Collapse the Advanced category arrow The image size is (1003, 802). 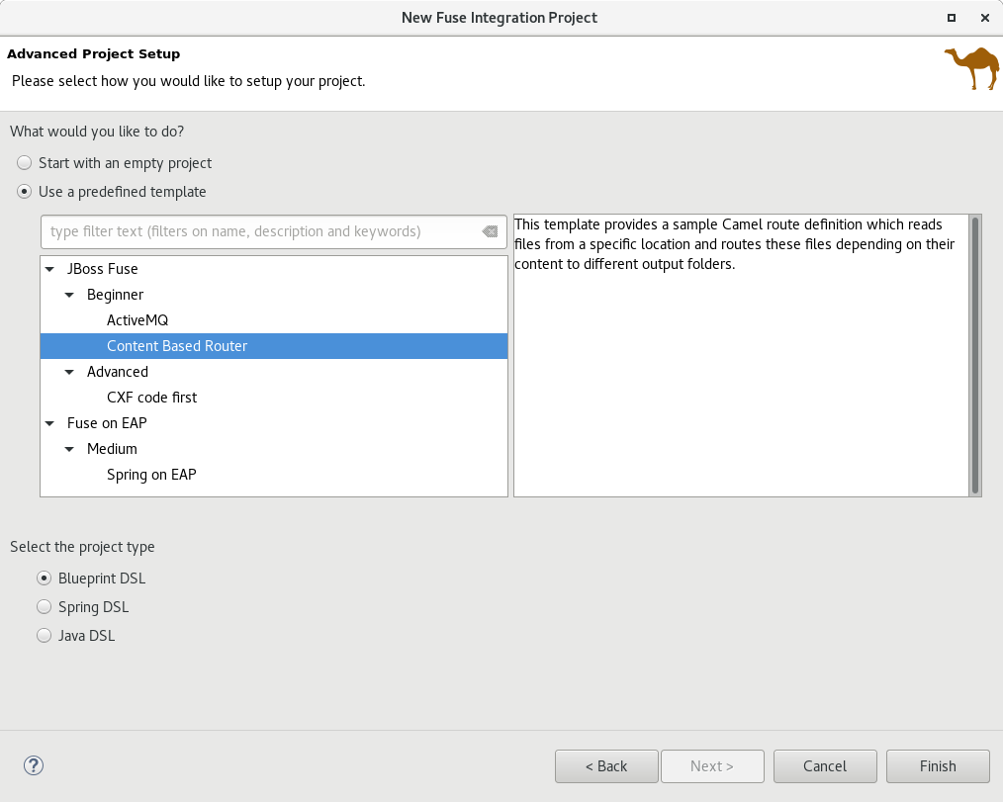coord(69,372)
